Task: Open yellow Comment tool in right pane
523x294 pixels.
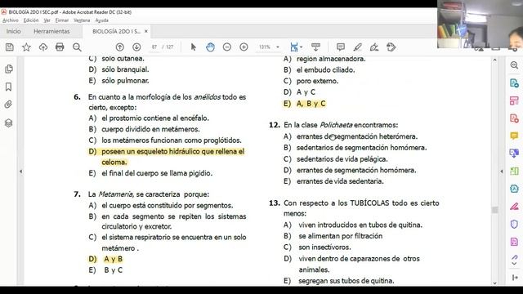Action: coord(514,136)
